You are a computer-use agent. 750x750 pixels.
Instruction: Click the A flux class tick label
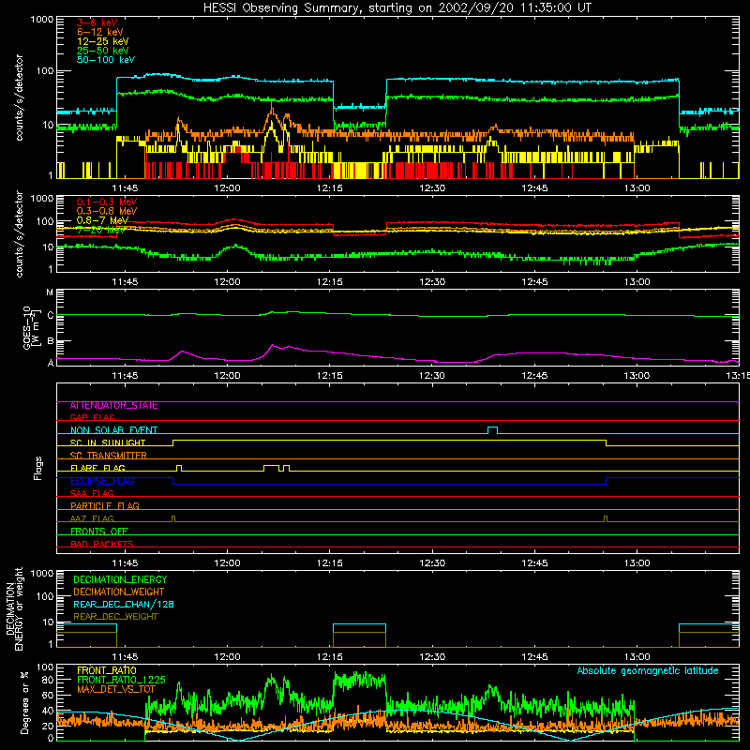(x=51, y=363)
